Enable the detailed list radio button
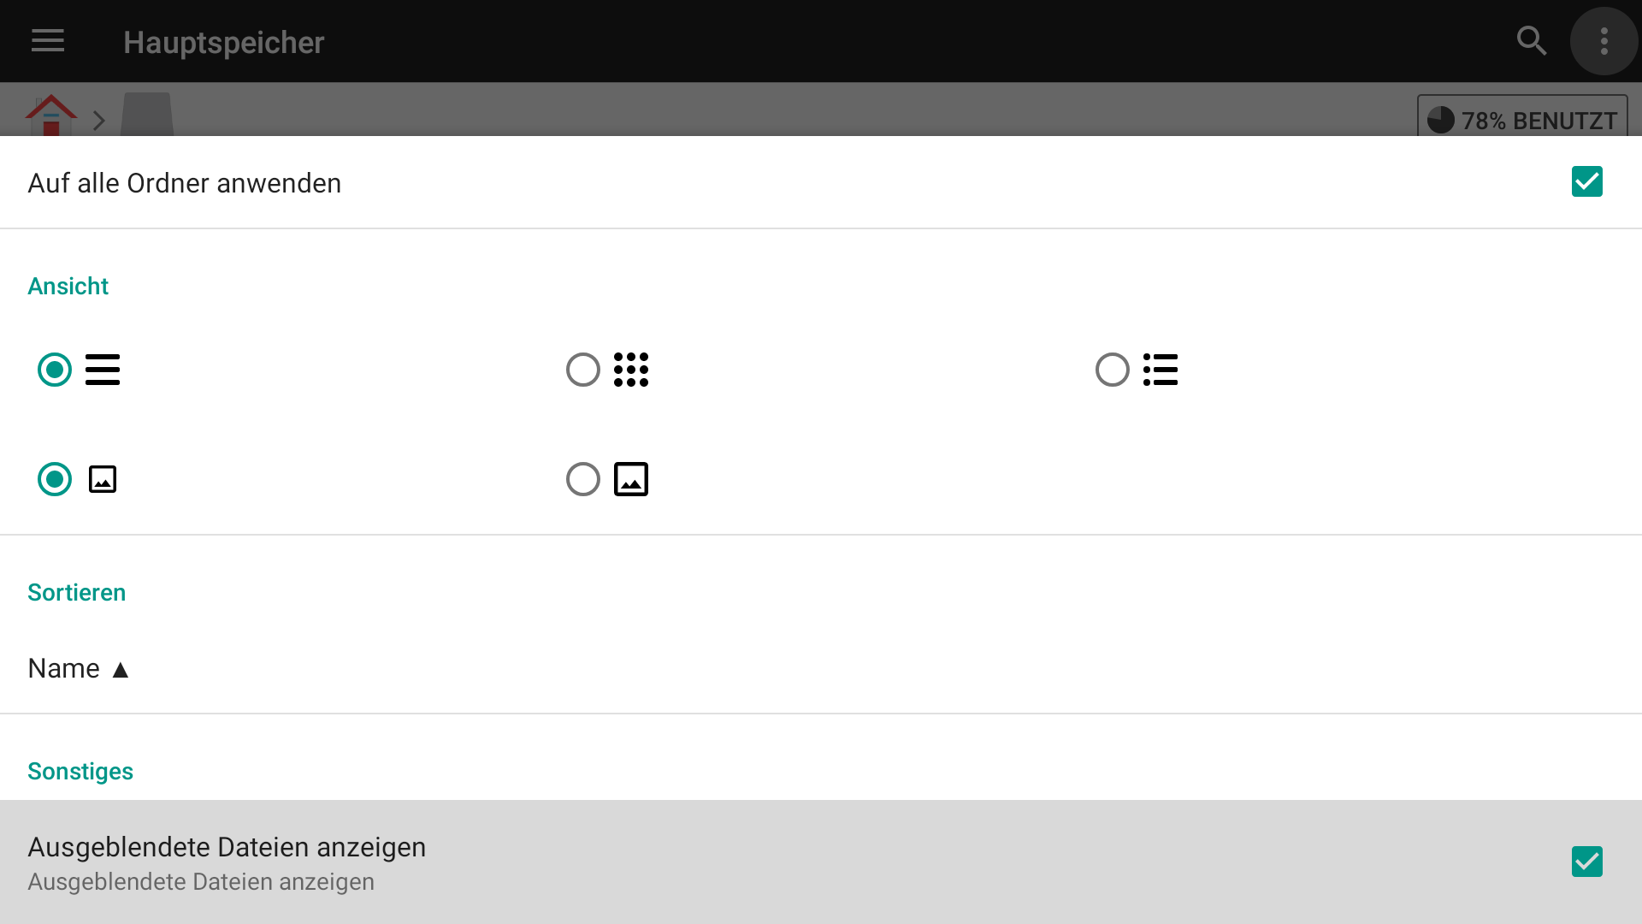The image size is (1642, 924). tap(1113, 370)
